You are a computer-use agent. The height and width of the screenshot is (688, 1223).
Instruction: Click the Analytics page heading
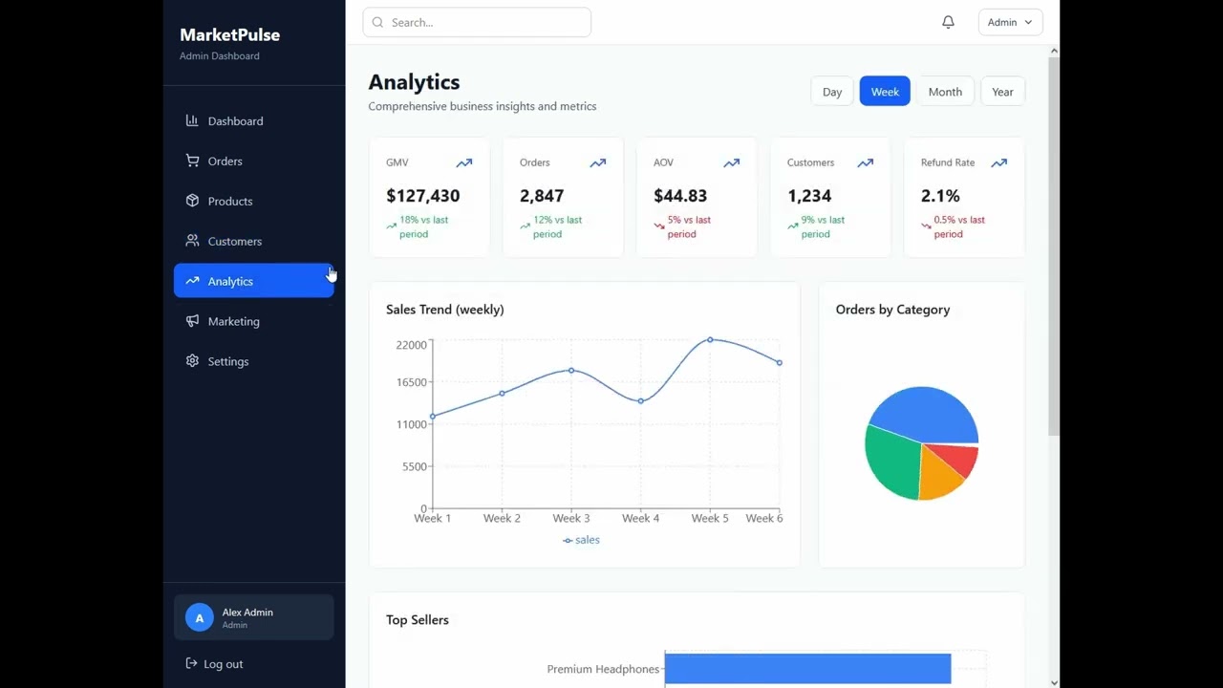coord(414,82)
